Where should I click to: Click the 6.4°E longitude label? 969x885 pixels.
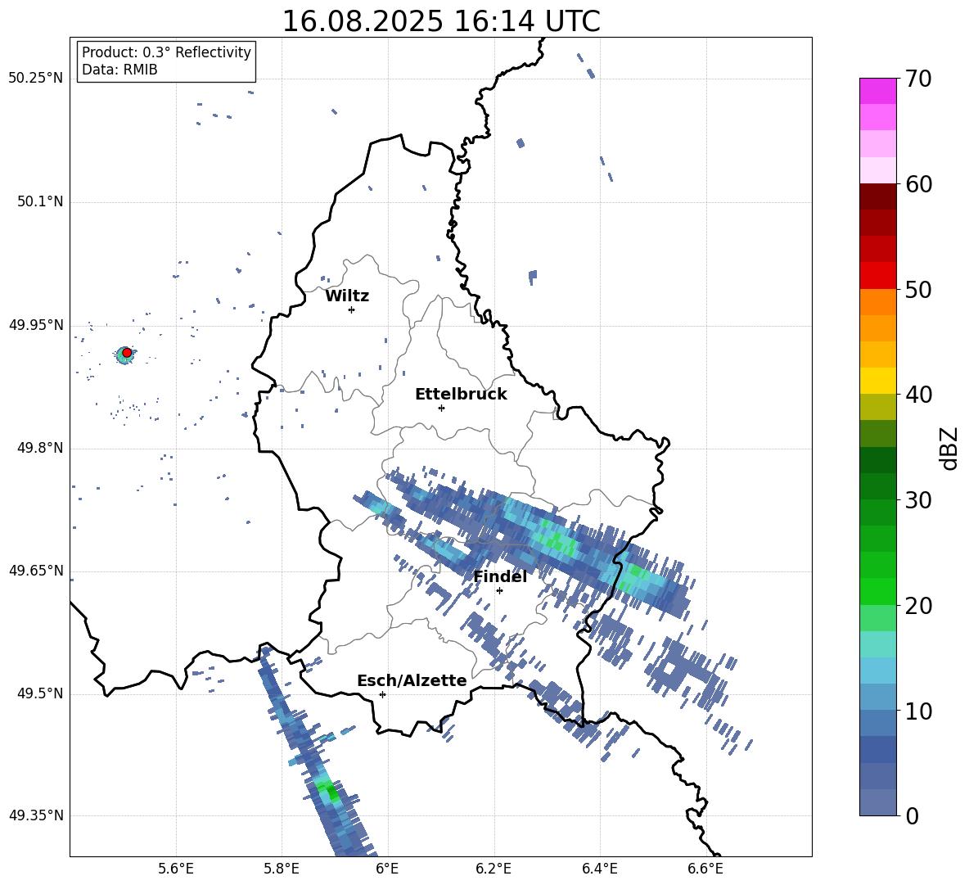(599, 869)
